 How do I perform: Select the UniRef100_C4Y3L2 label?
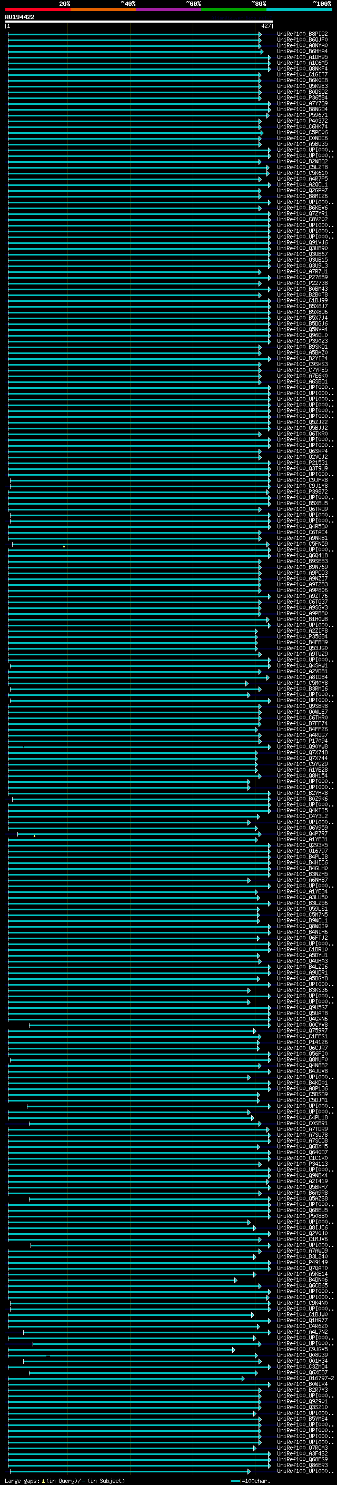[302, 815]
